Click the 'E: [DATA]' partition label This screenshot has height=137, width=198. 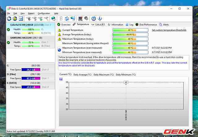point(12,83)
